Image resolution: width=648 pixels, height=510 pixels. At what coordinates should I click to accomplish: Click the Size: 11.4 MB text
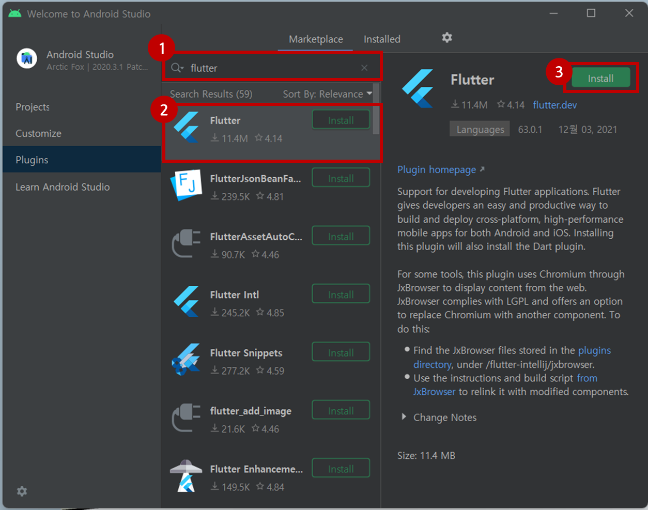[426, 456]
